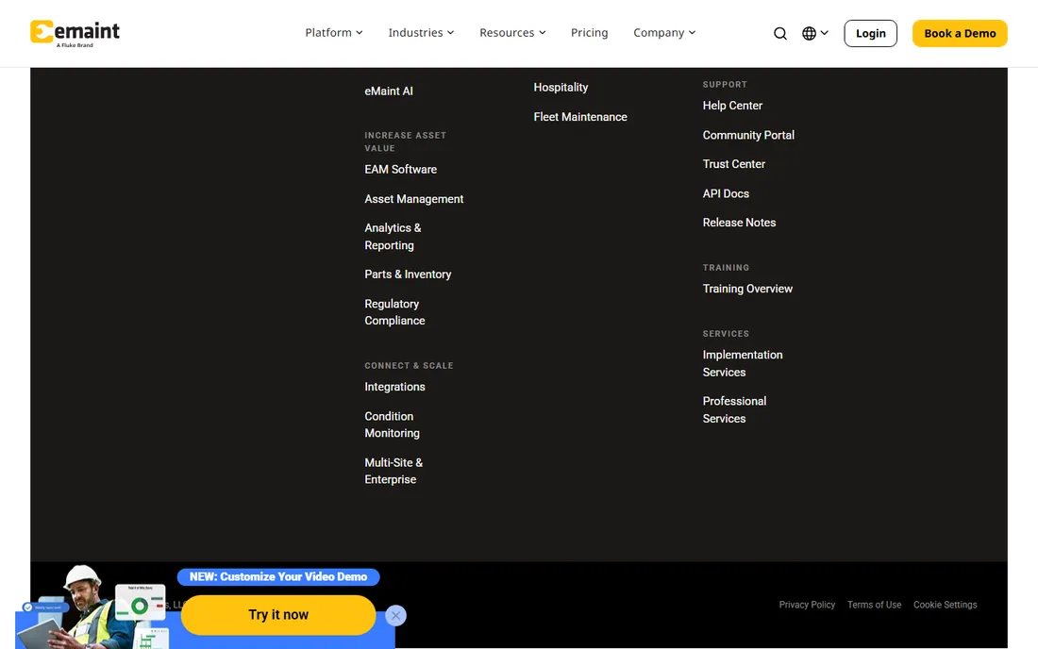Open the globe language selector
The image size is (1038, 649).
[x=815, y=33]
